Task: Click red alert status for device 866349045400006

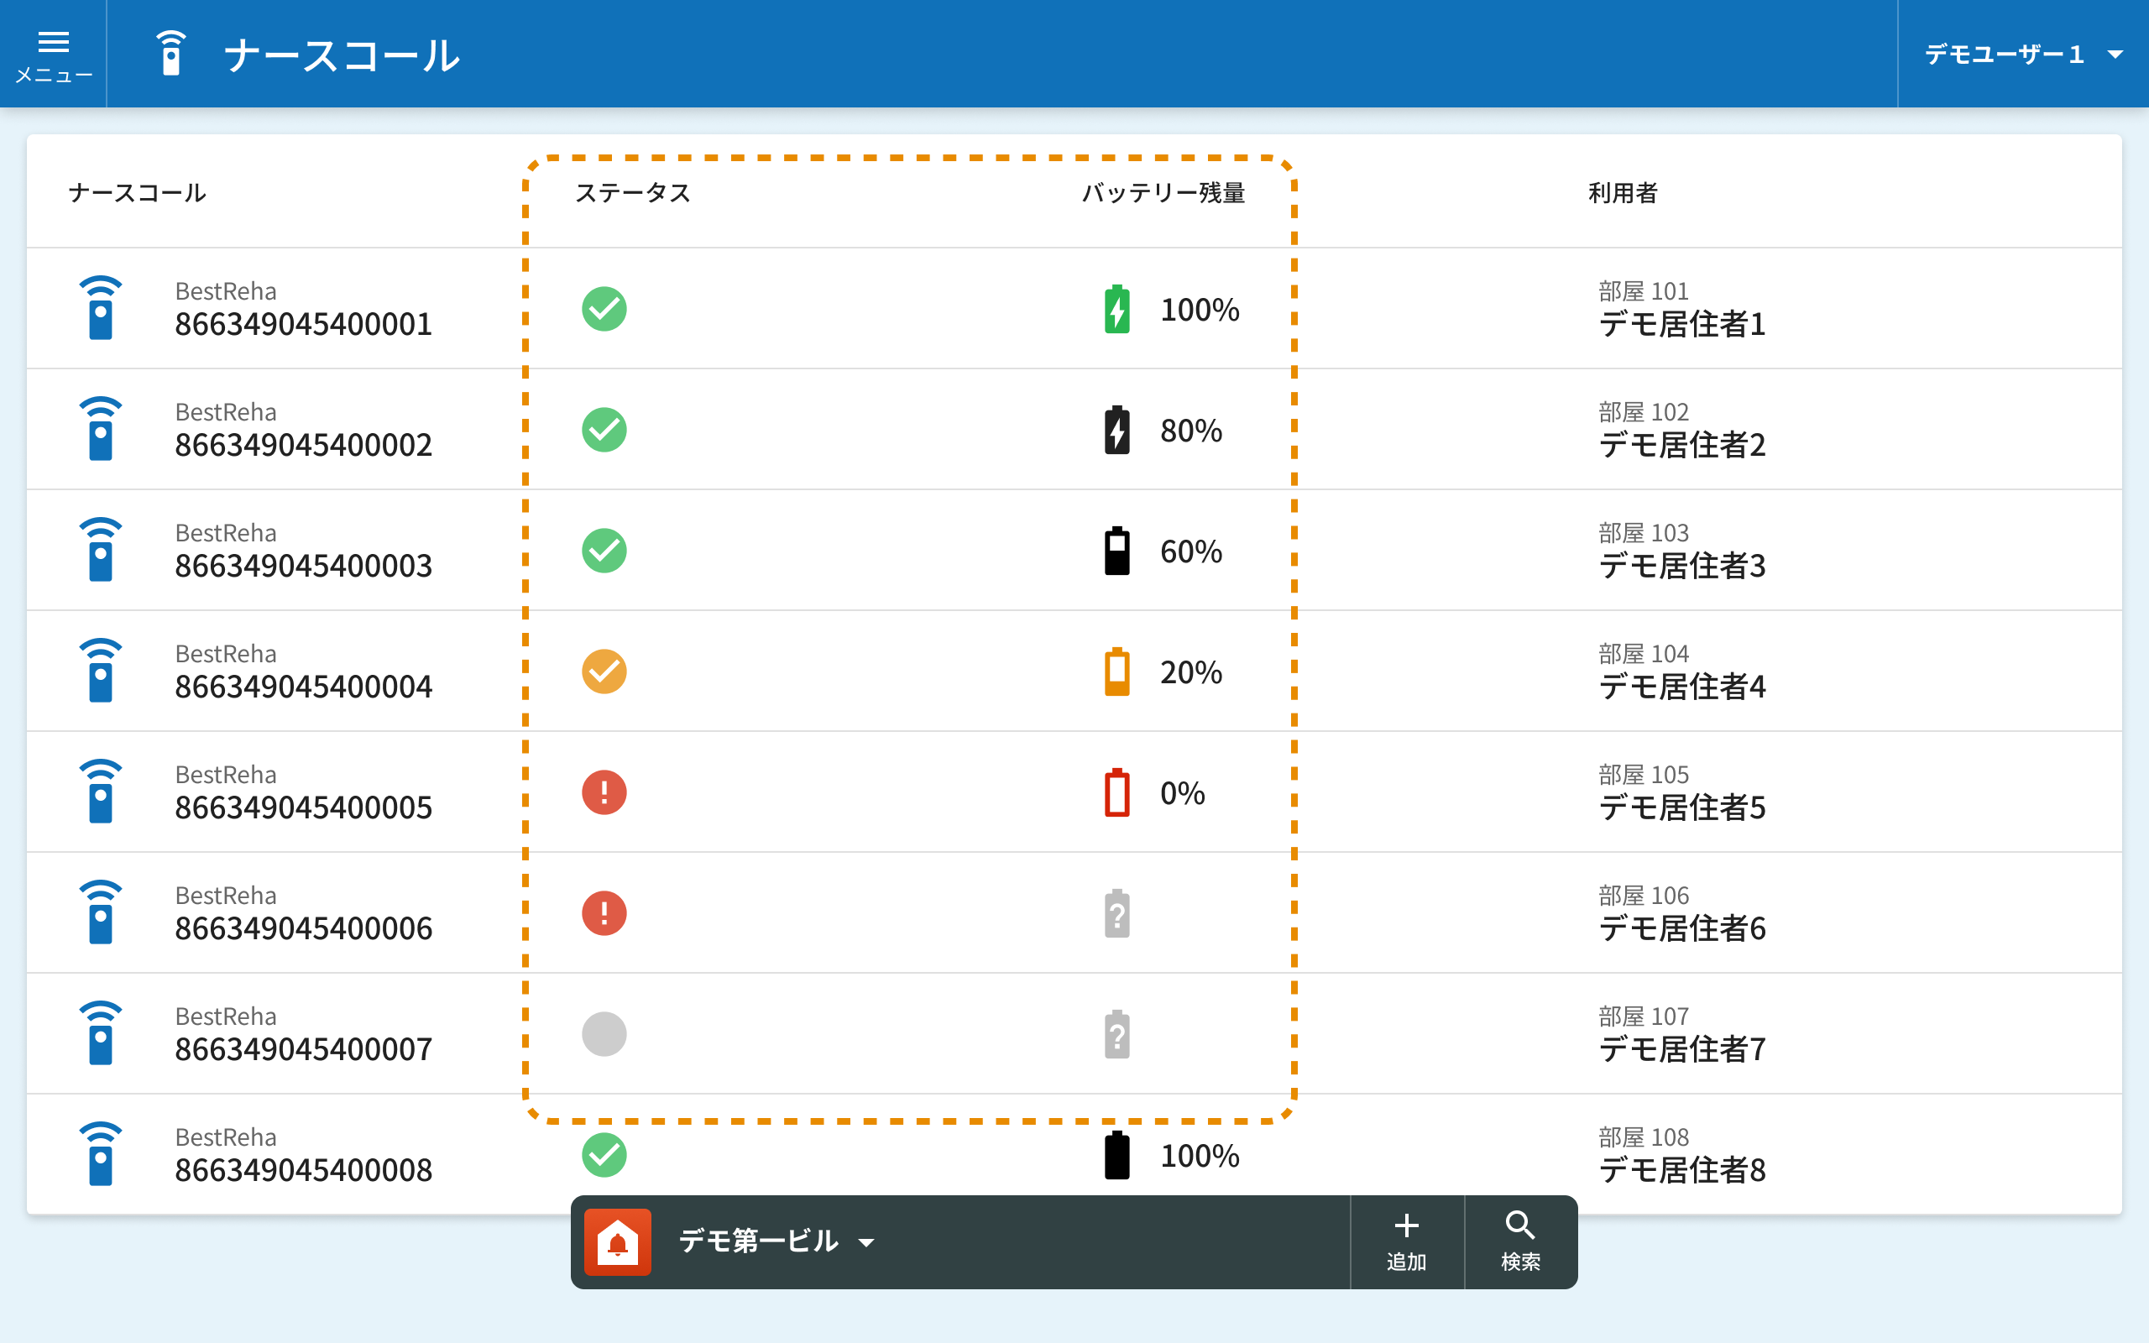Action: (x=604, y=913)
